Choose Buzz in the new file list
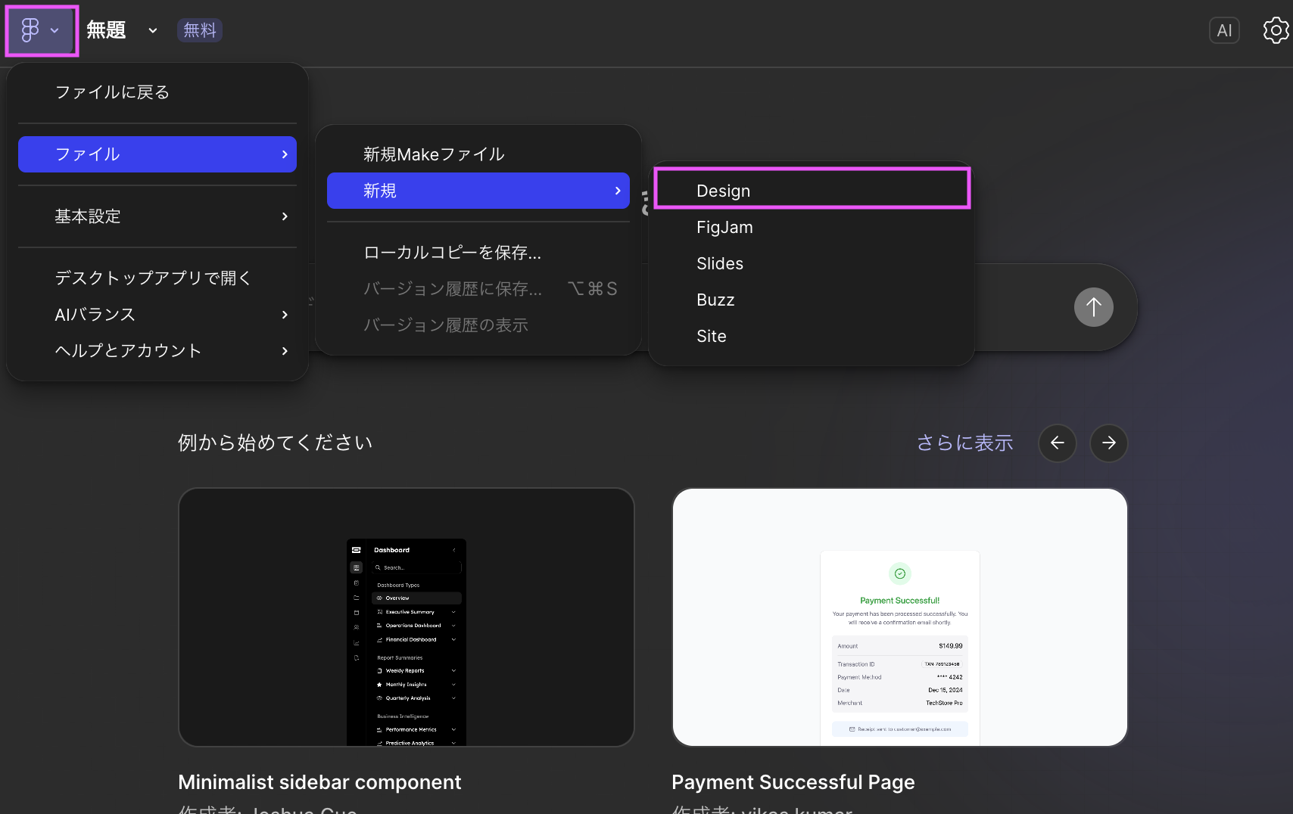The width and height of the screenshot is (1293, 814). pos(811,300)
